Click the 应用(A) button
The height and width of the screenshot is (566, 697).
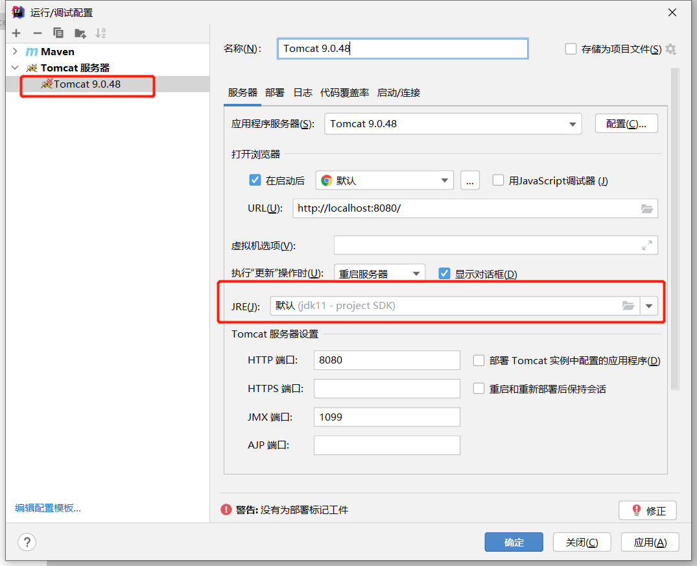point(650,542)
